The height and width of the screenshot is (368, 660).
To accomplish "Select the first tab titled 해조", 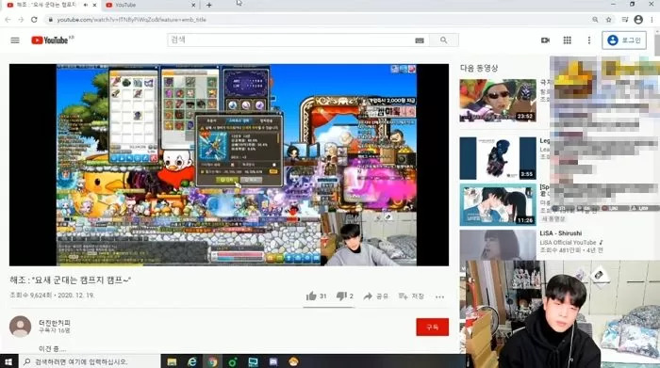I will (46, 5).
